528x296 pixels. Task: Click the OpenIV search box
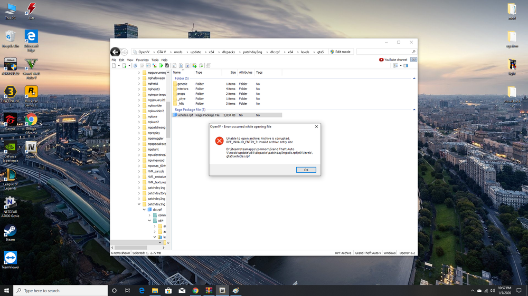[384, 52]
